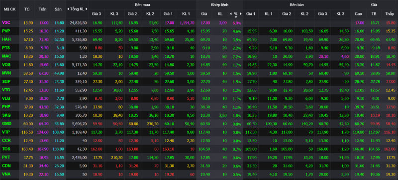Click the Cao column header
This screenshot has width=398, height=180.
pos(358,14)
